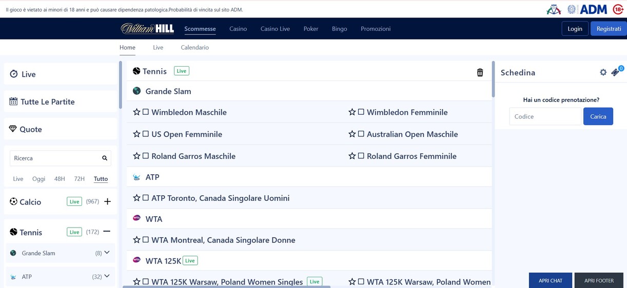This screenshot has width=627, height=288.
Task: Go to Casino Live
Action: pyautogui.click(x=275, y=29)
